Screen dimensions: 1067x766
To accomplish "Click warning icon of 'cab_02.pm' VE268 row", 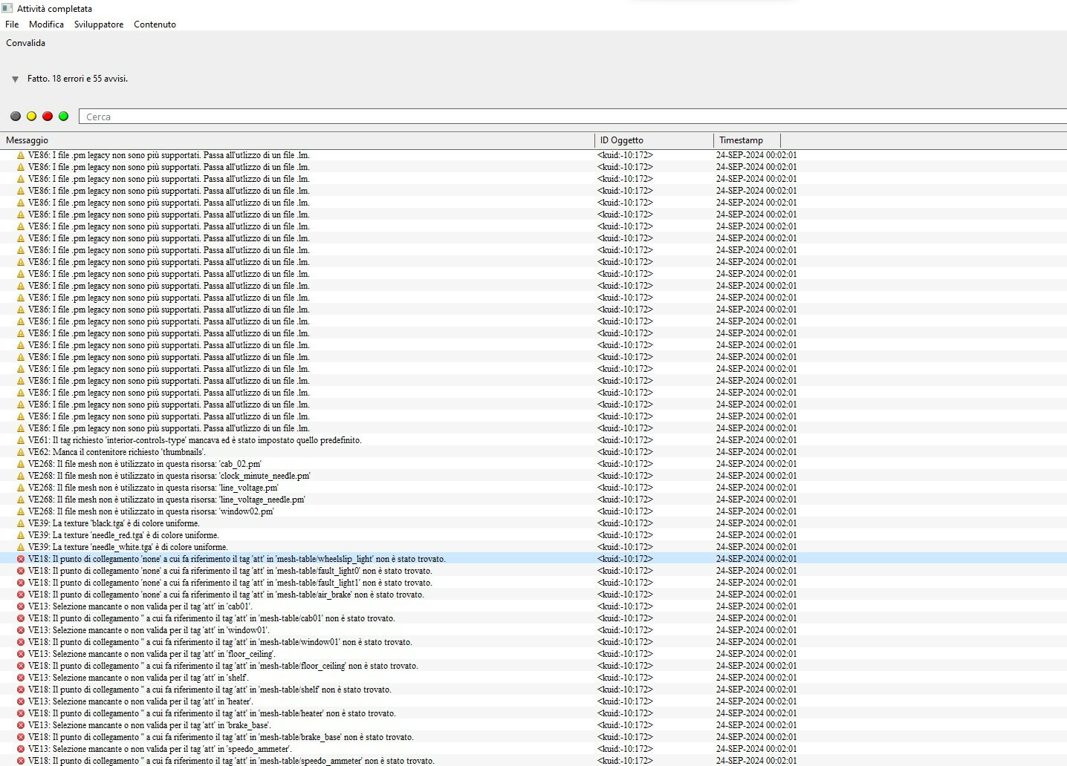I will click(x=21, y=464).
